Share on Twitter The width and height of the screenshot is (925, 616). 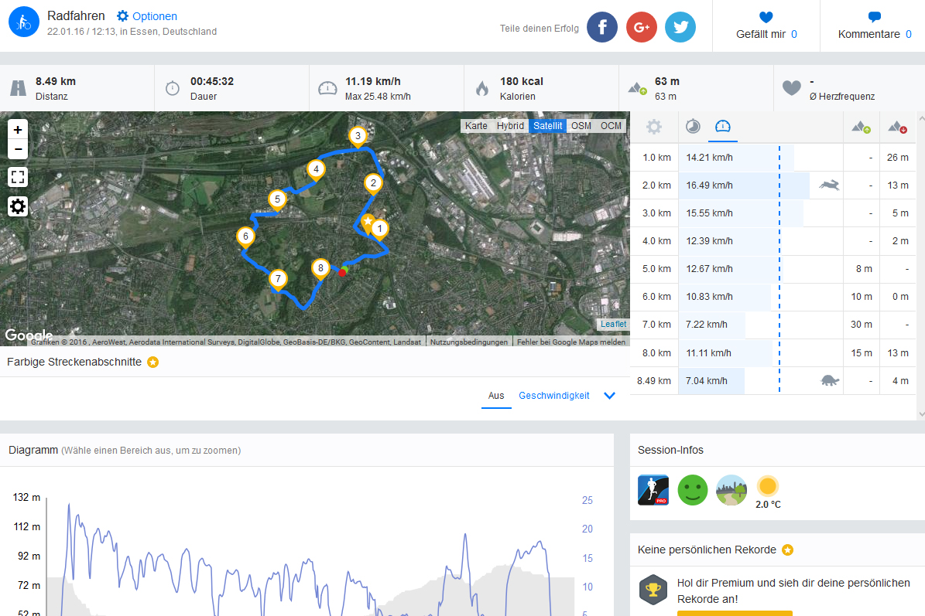(x=680, y=27)
